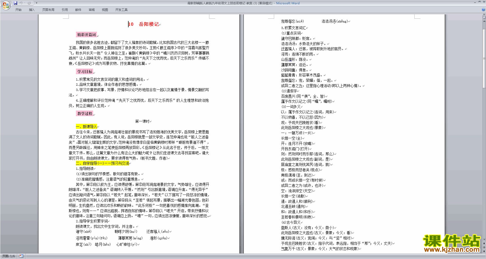The height and width of the screenshot is (259, 486).
Task: Click the vertical scrollbar up arrow
Action: (484, 21)
